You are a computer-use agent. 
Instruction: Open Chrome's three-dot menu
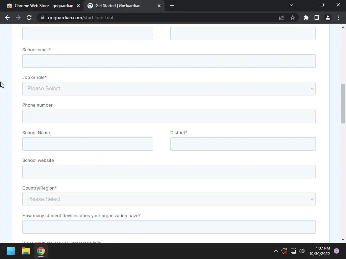339,18
